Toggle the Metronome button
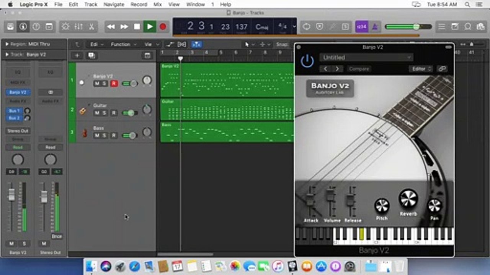 tap(375, 27)
